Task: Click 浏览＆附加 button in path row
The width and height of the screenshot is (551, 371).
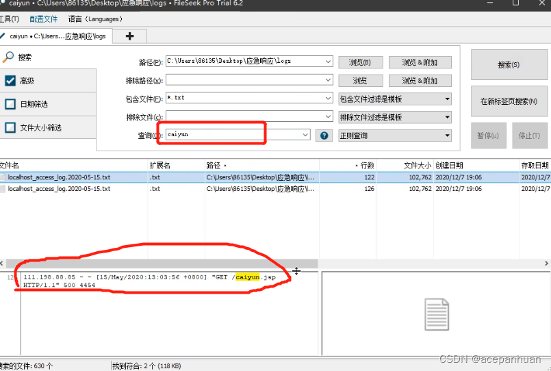Action: point(420,62)
